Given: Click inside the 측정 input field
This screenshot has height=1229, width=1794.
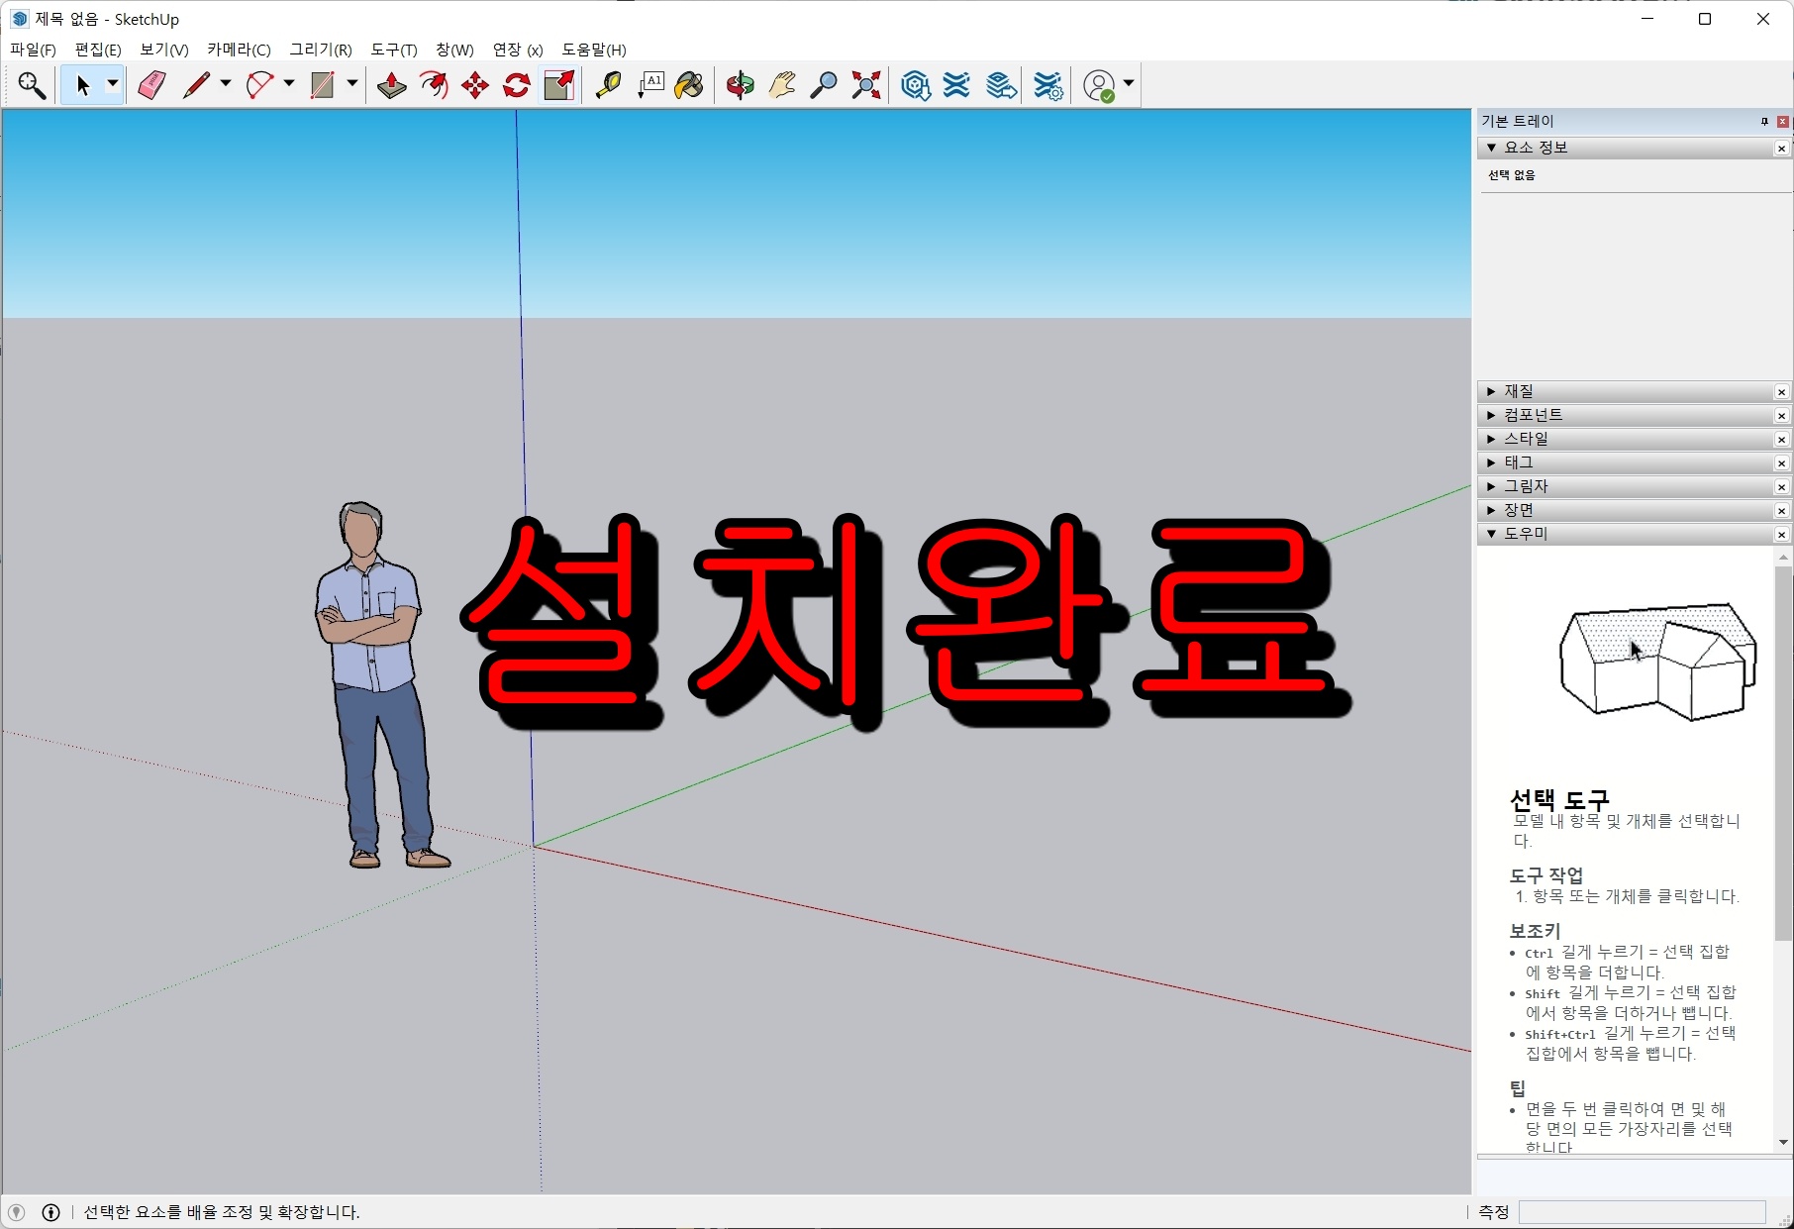Looking at the screenshot, I should point(1644,1212).
